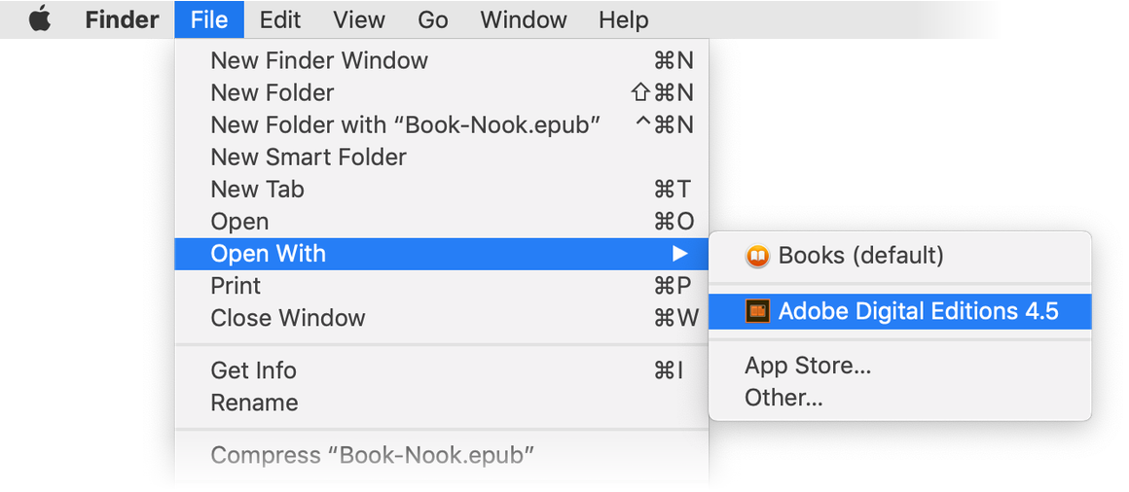The image size is (1129, 492).
Task: Click the Open menu item
Action: (x=442, y=222)
